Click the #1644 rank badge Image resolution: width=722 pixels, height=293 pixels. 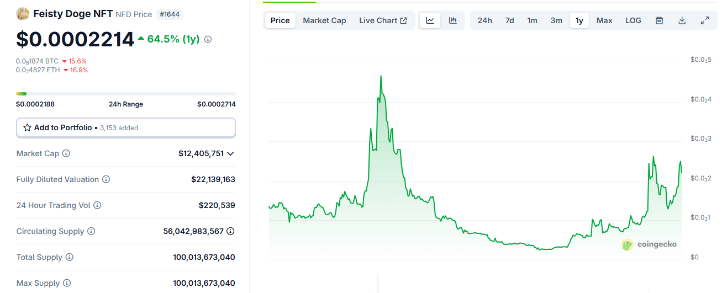tap(170, 14)
